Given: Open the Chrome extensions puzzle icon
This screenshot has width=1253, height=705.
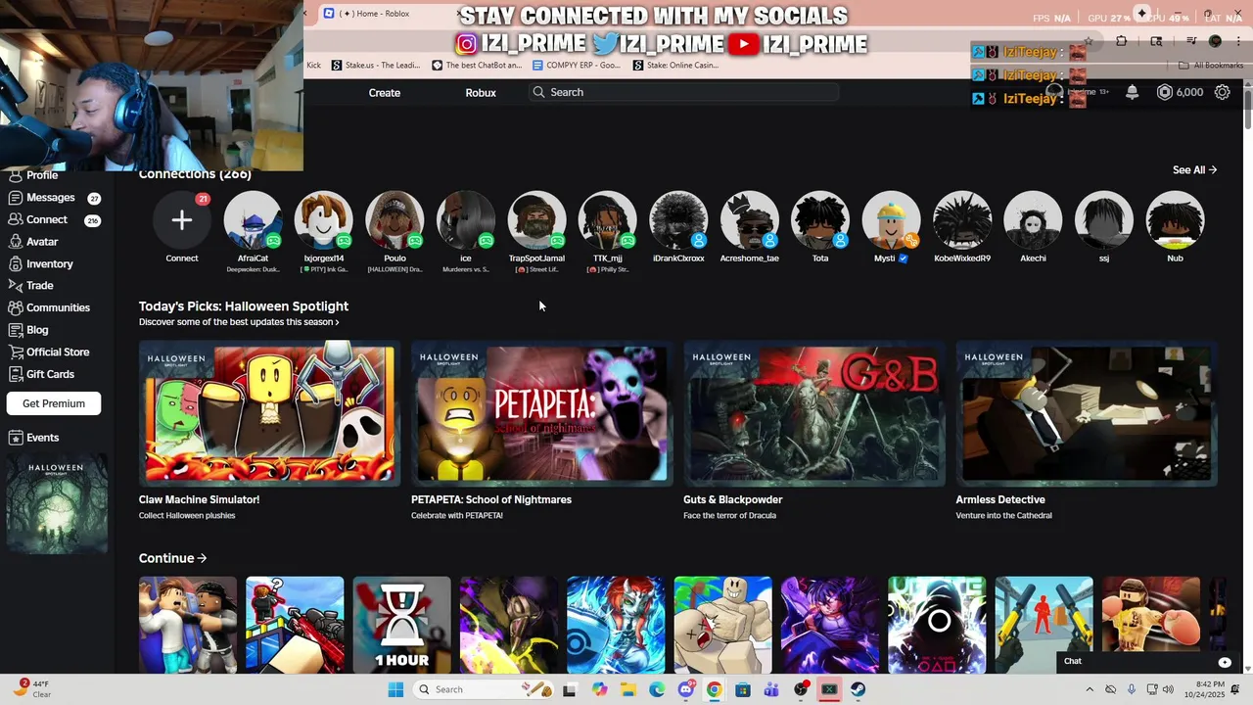Looking at the screenshot, I should click(x=1121, y=41).
